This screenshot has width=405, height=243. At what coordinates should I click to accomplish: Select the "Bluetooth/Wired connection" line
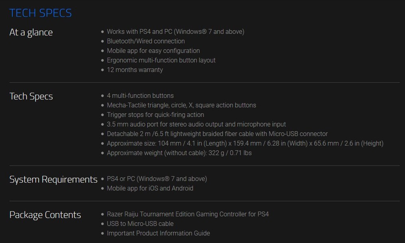(x=146, y=41)
